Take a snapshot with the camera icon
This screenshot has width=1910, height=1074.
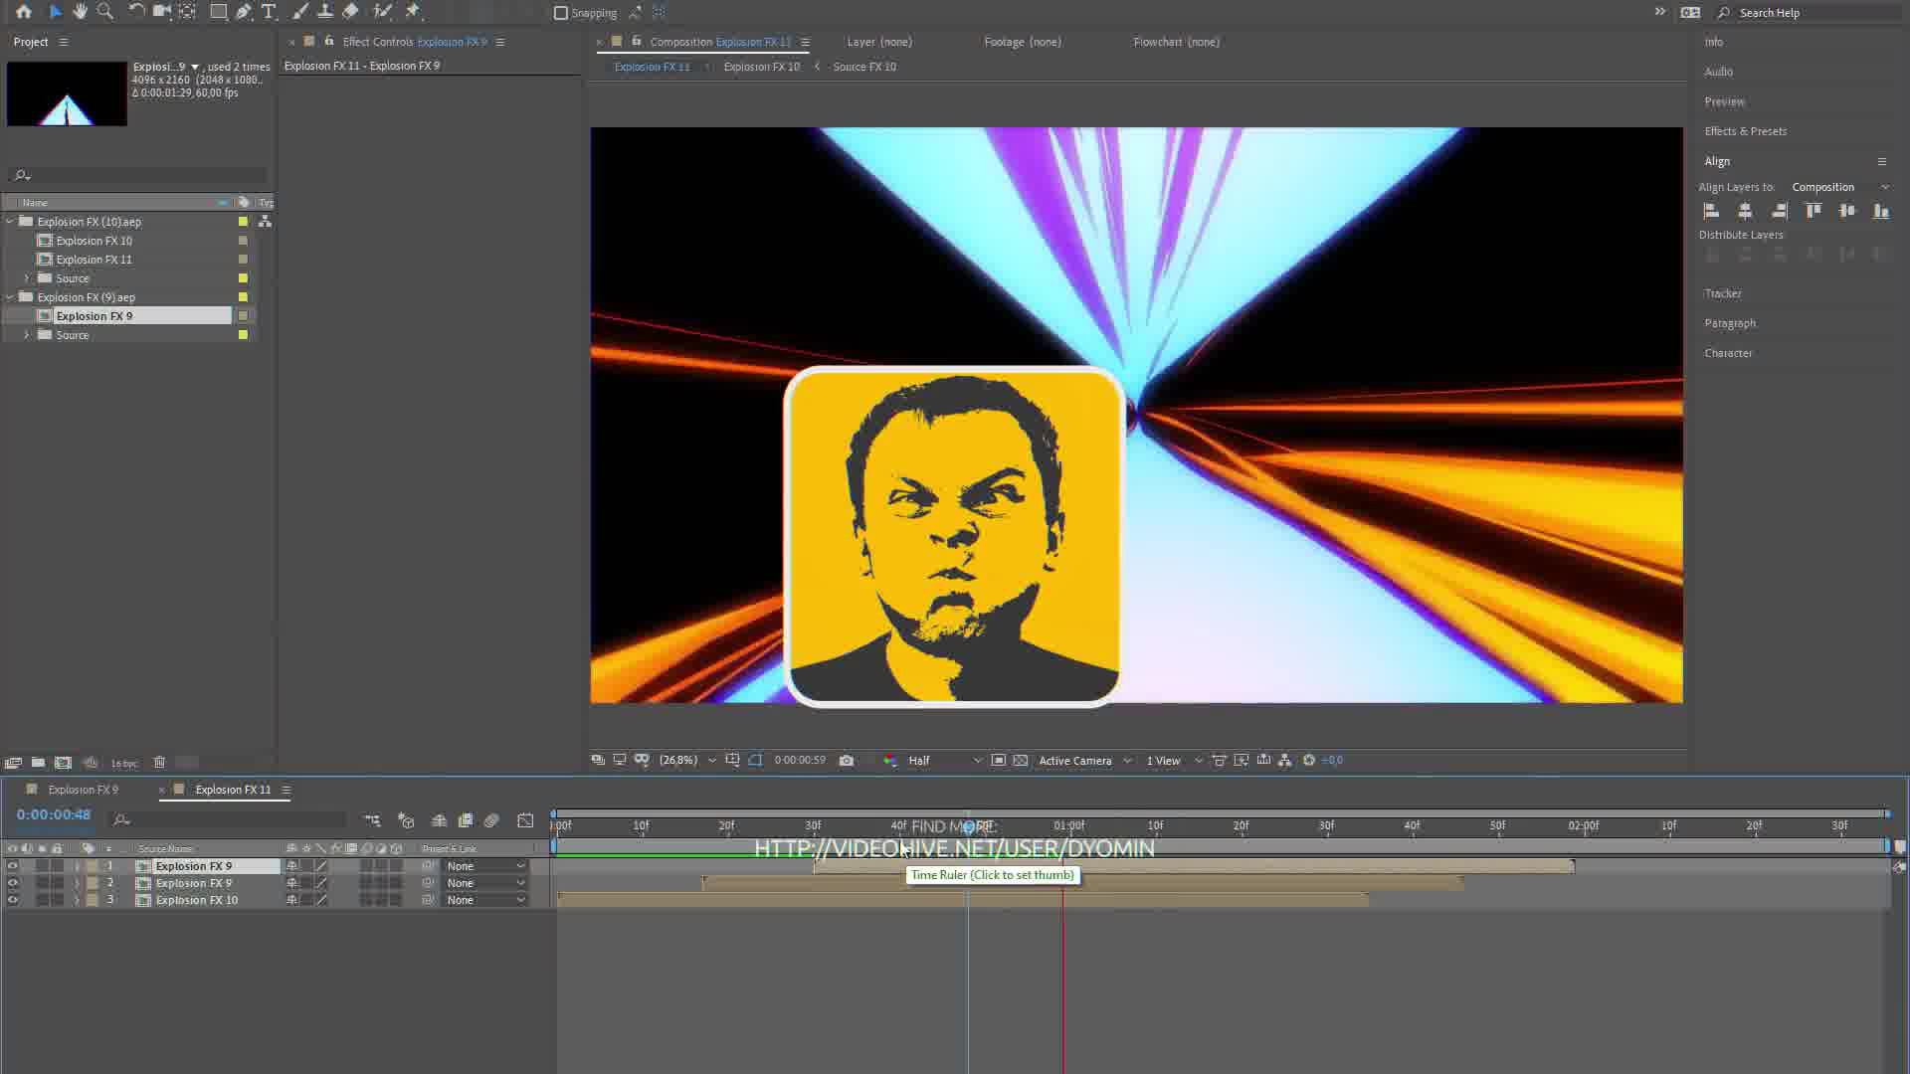click(x=847, y=760)
